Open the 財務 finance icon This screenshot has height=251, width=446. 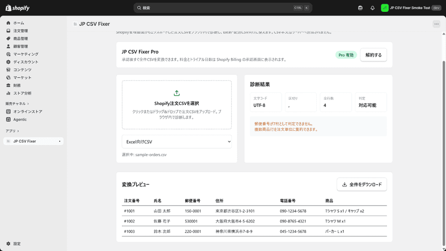(x=8, y=86)
